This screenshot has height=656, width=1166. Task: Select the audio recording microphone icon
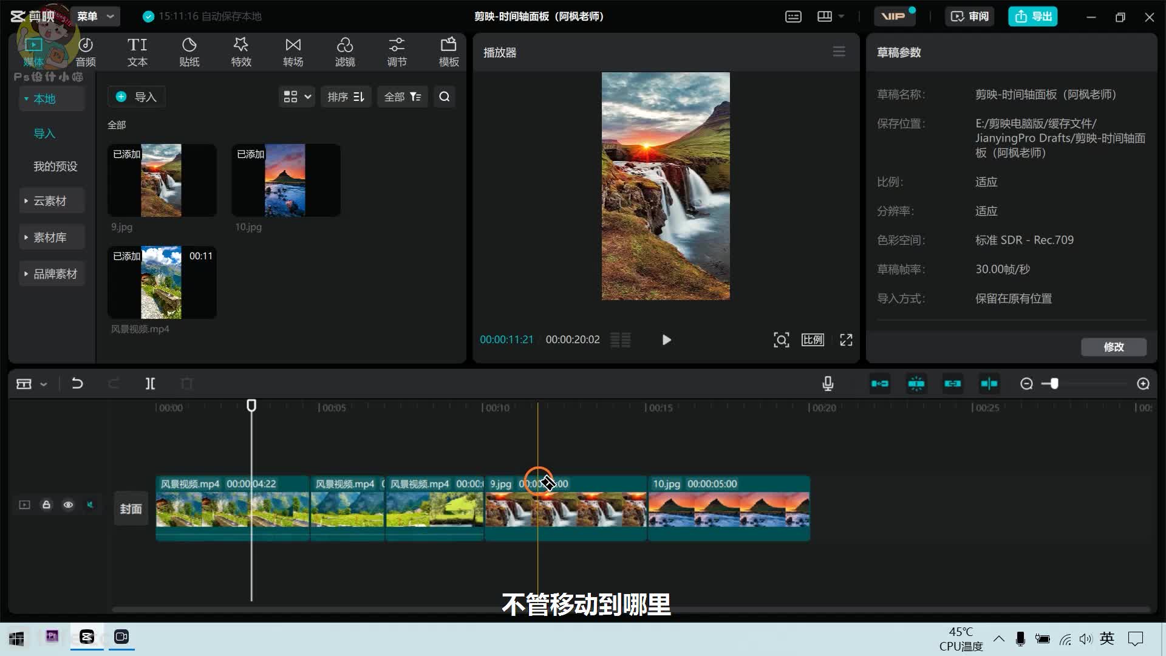point(828,384)
